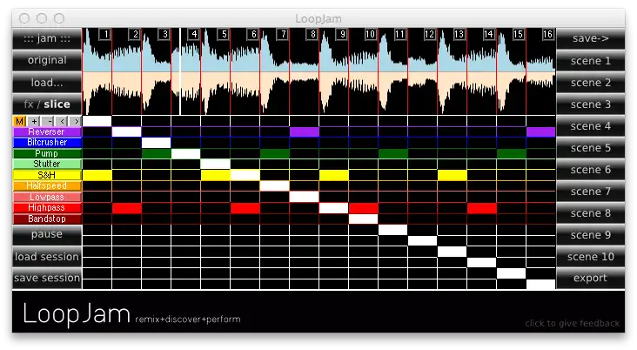The width and height of the screenshot is (637, 350).
Task: Toggle red Highpass cell in column 2
Action: 127,208
